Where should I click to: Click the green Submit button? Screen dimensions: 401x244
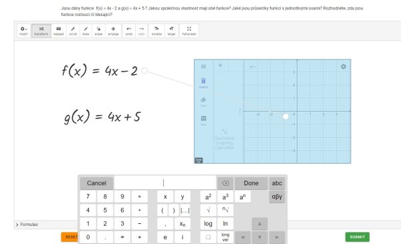[358, 237]
